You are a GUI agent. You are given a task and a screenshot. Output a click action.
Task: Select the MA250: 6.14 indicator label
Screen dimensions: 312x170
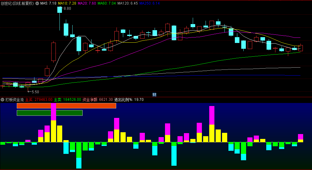tap(149, 3)
